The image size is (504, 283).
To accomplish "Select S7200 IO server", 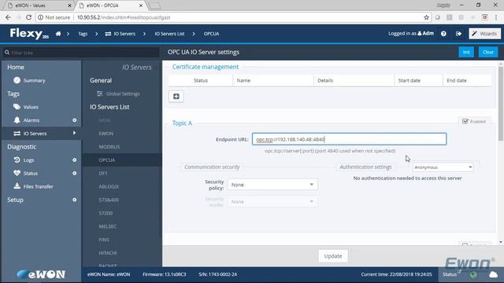I will 106,213.
